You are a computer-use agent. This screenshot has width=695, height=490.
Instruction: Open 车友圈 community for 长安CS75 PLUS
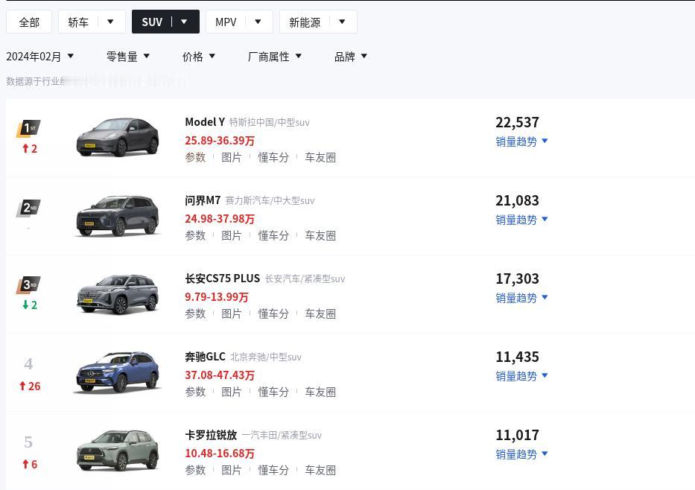(320, 314)
